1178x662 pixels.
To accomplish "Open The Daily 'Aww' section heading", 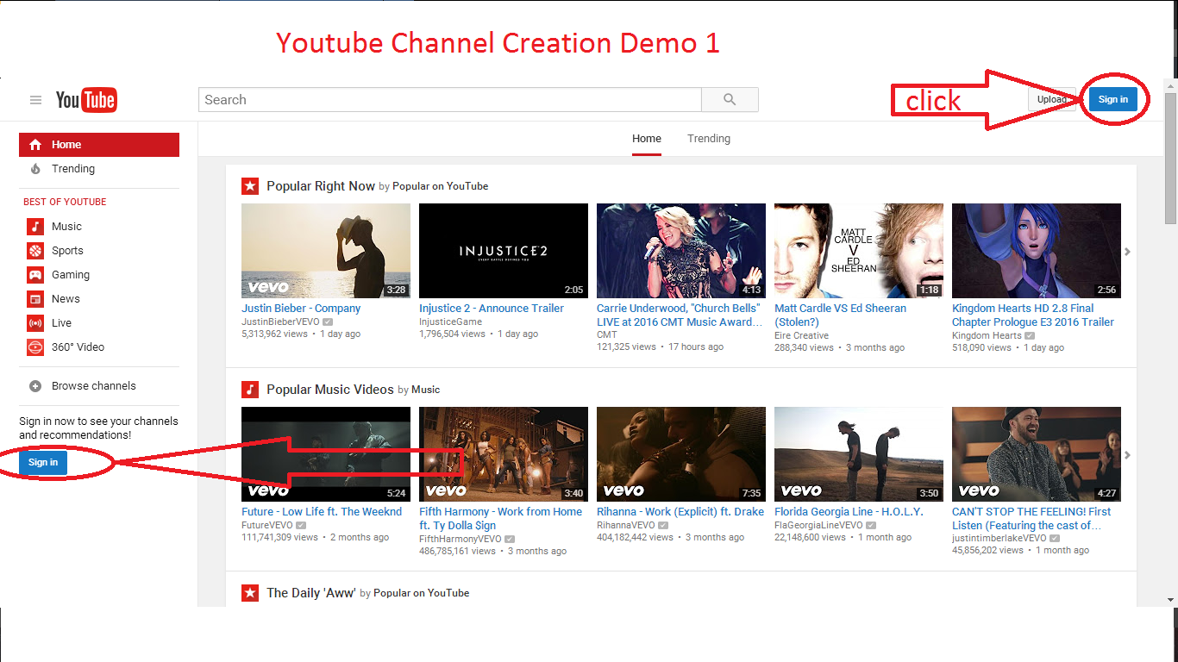I will (310, 593).
